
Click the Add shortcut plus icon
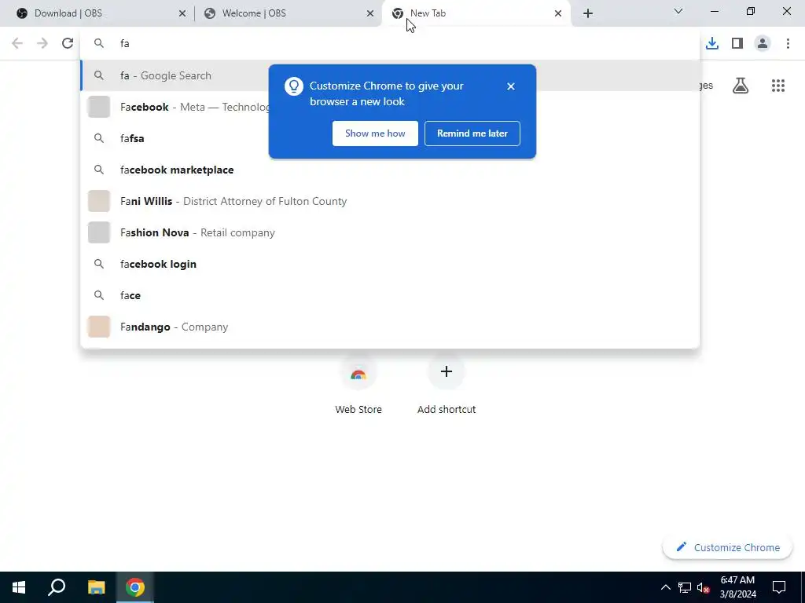447,371
